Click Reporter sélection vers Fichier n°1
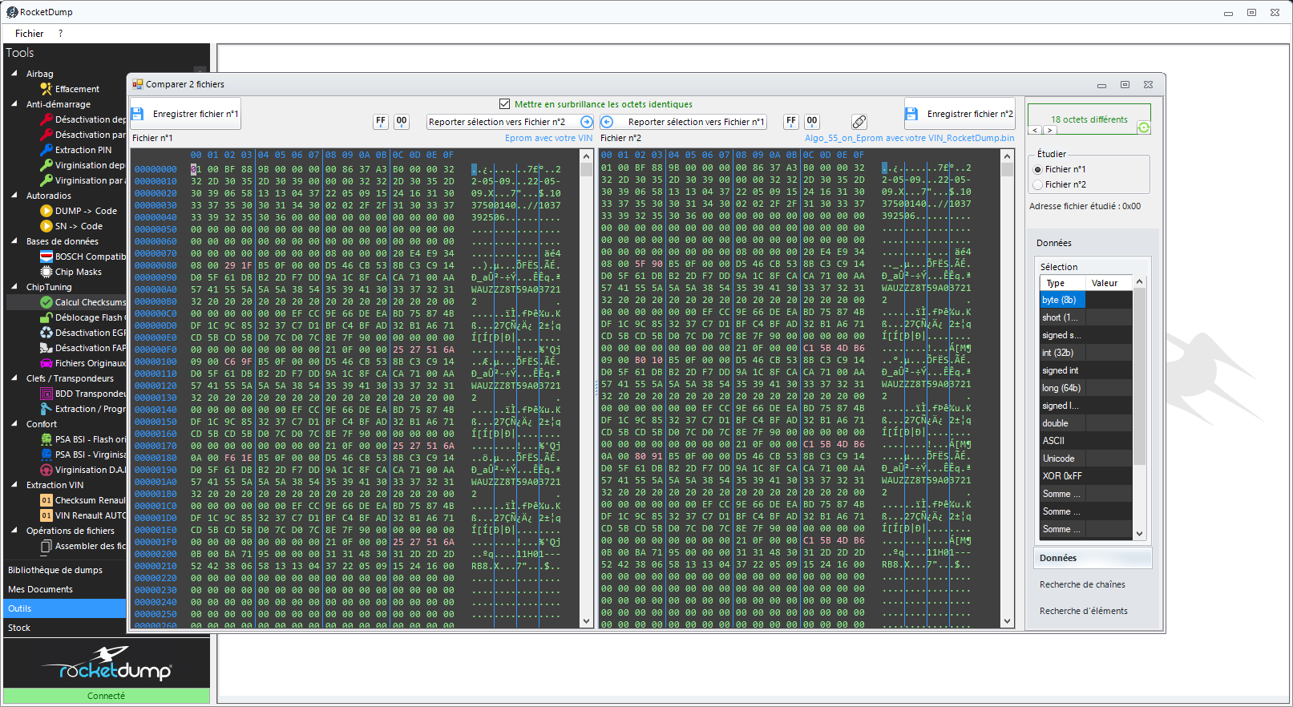This screenshot has width=1293, height=707. (x=683, y=122)
